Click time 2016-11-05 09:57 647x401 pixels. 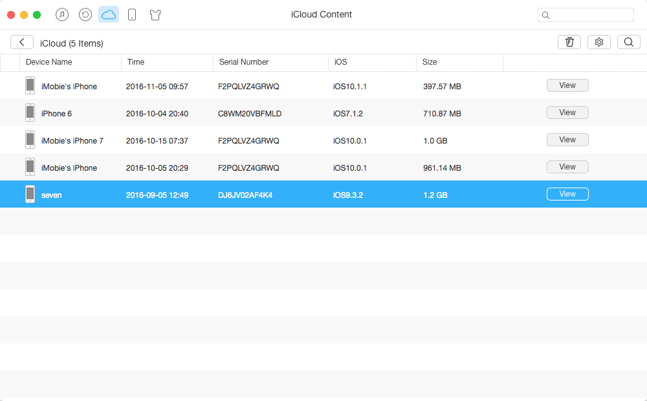[x=157, y=87]
